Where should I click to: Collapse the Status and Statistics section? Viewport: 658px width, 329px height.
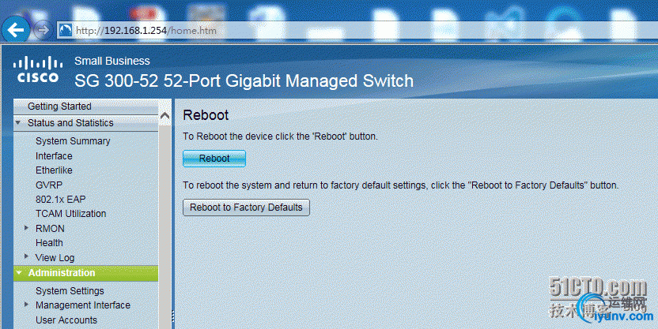click(18, 122)
